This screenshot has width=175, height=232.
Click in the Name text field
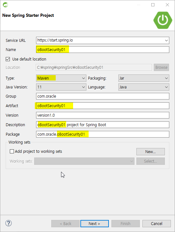tap(103, 49)
